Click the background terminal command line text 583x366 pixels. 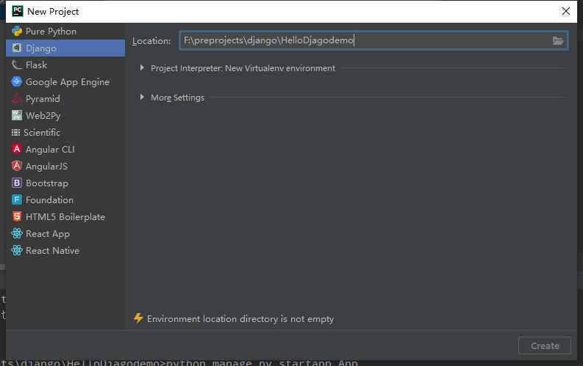(x=179, y=362)
